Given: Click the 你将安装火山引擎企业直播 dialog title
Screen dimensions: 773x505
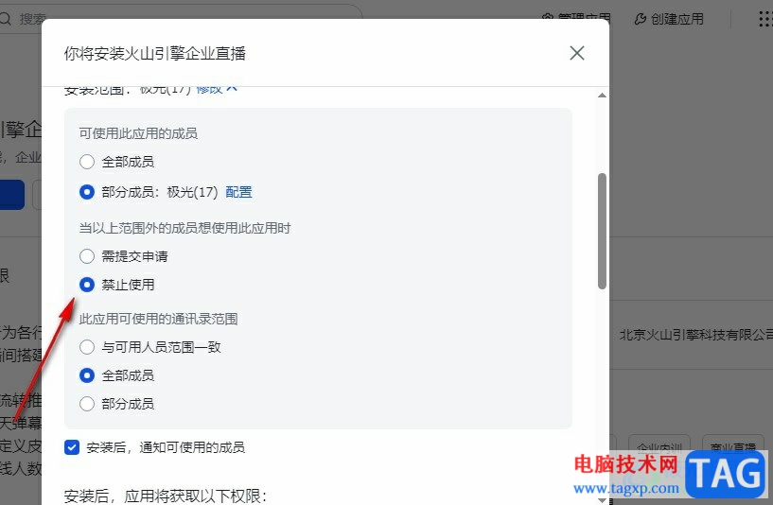Looking at the screenshot, I should pos(155,53).
